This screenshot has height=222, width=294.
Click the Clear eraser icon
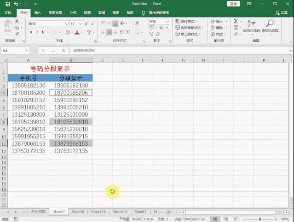coord(236,34)
